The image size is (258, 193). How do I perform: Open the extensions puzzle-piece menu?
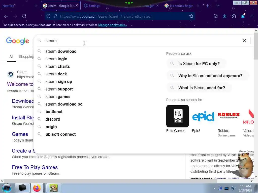[x=234, y=16]
